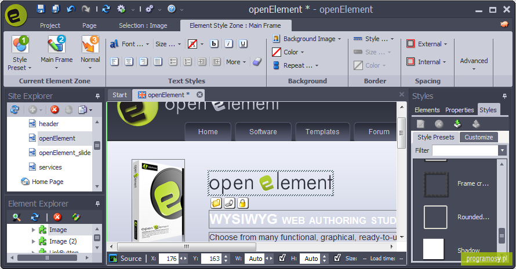This screenshot has width=516, height=269.
Task: Switch to Customize styles tab
Action: pyautogui.click(x=478, y=137)
